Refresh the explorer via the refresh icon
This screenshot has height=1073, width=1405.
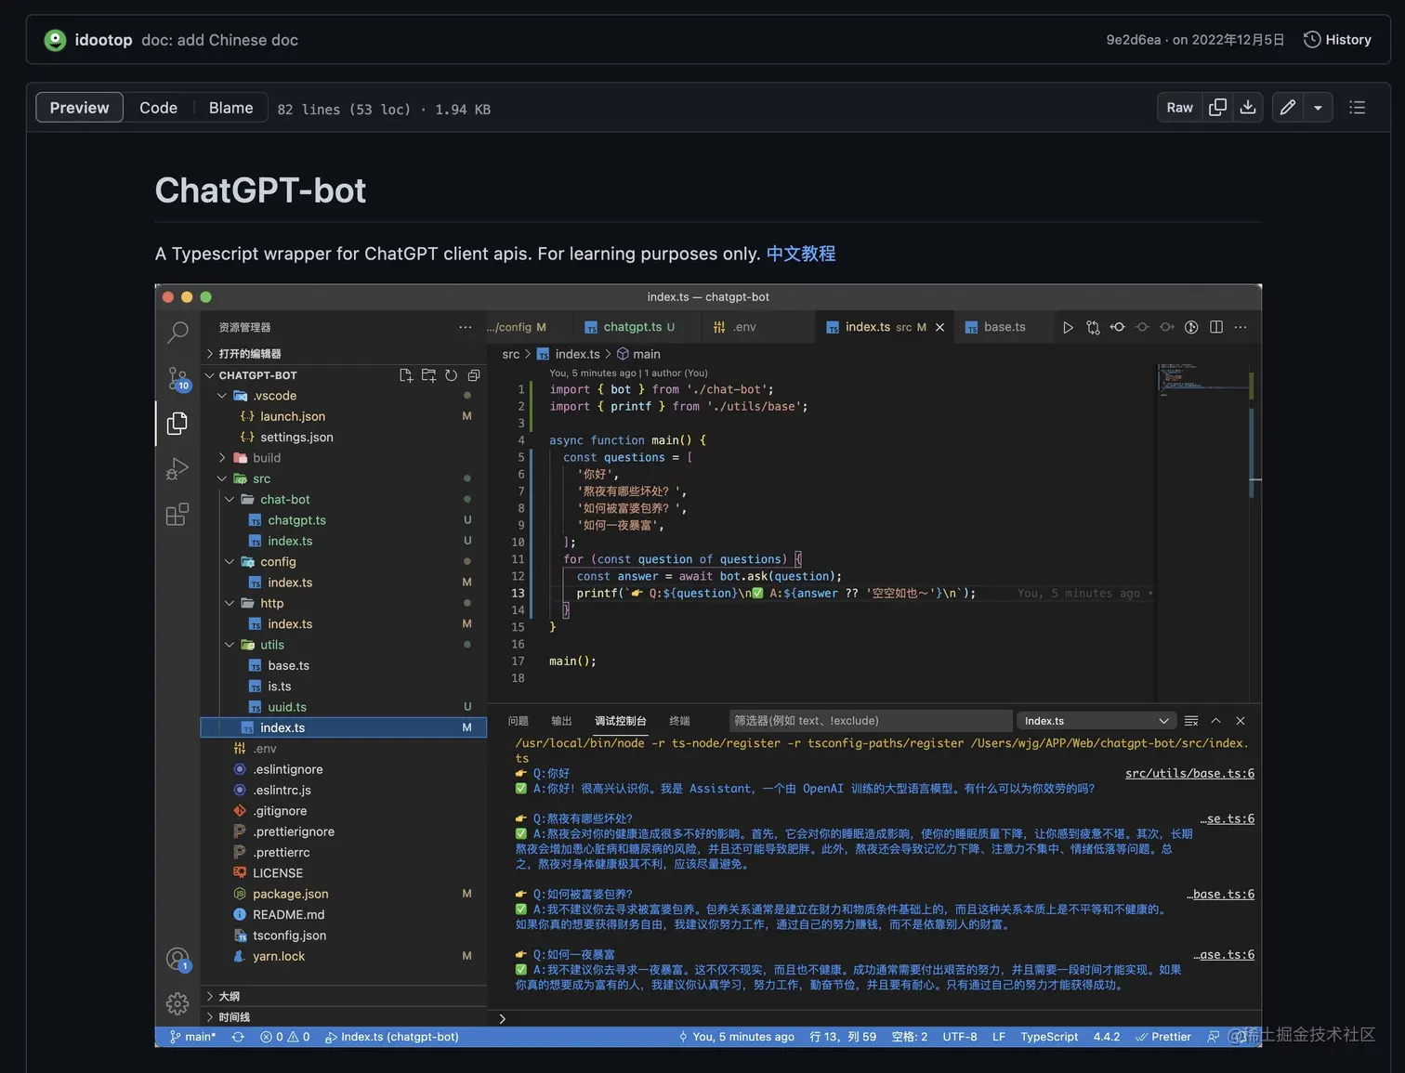coord(451,375)
